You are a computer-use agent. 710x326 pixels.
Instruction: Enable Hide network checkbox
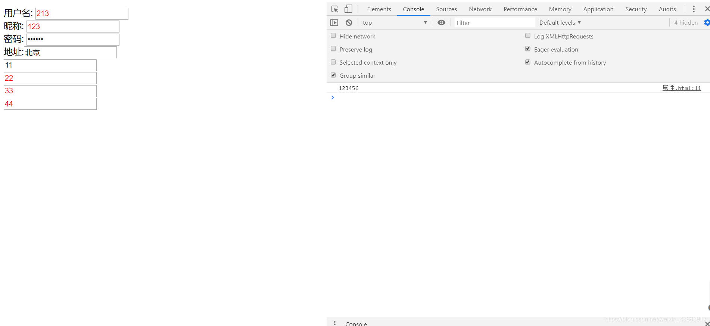(x=333, y=36)
